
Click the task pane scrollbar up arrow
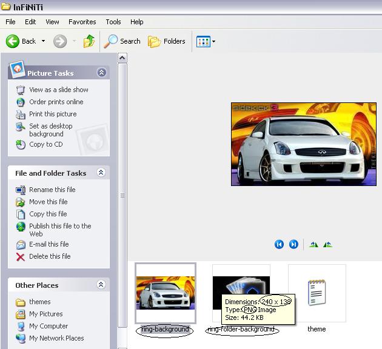point(122,58)
